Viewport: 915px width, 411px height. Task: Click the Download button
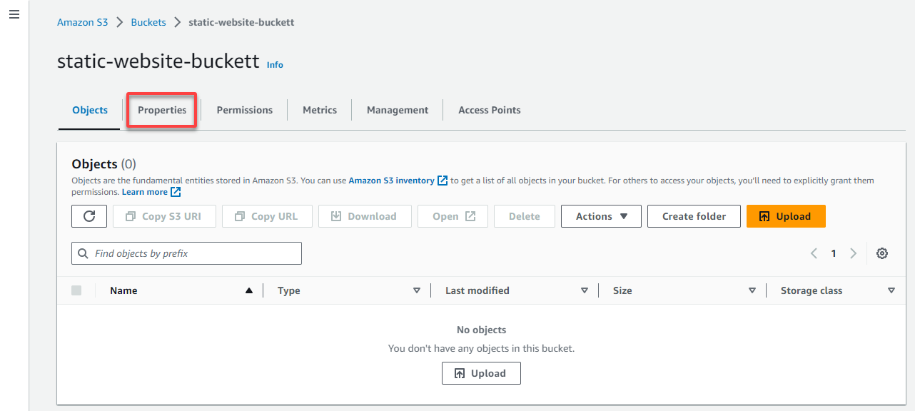pyautogui.click(x=365, y=216)
